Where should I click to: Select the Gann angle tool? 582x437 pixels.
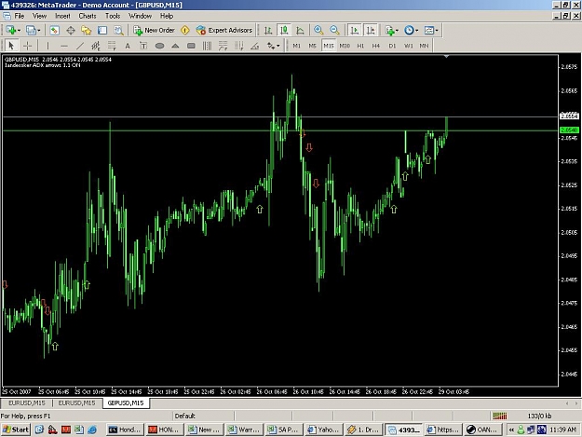point(255,46)
